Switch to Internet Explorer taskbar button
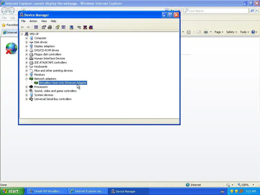 coord(88,191)
